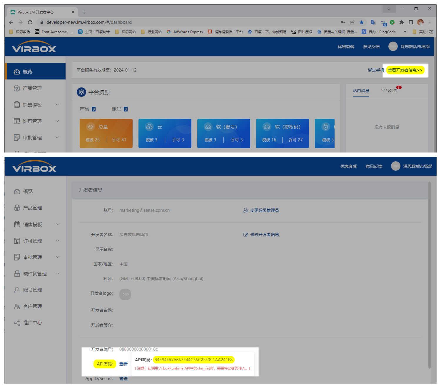441x388 pixels.
Task: Click the browser back arrow
Action: [x=11, y=22]
